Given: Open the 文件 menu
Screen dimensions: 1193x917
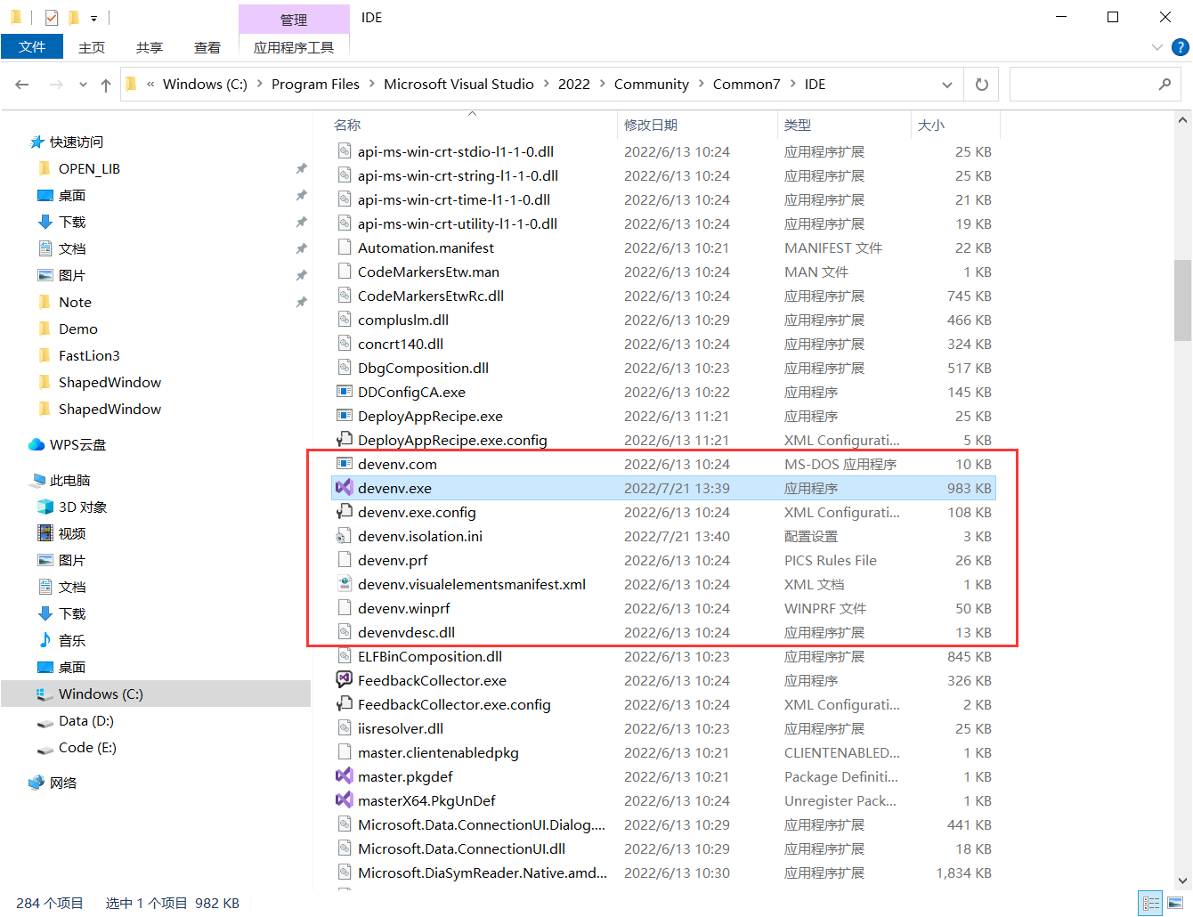Looking at the screenshot, I should [32, 47].
